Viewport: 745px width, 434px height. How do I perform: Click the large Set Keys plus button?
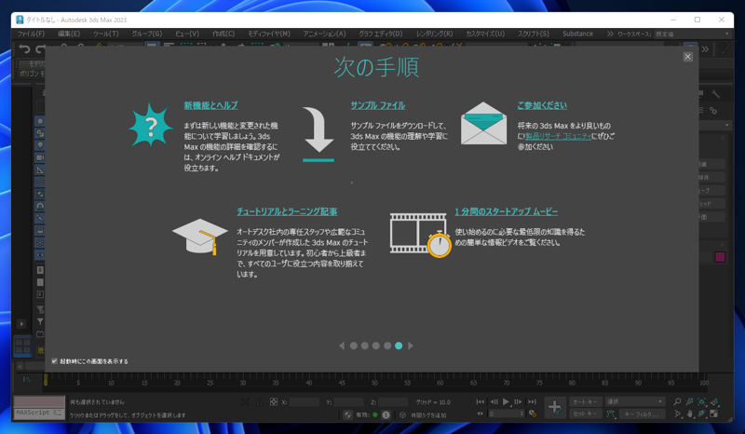[554, 407]
